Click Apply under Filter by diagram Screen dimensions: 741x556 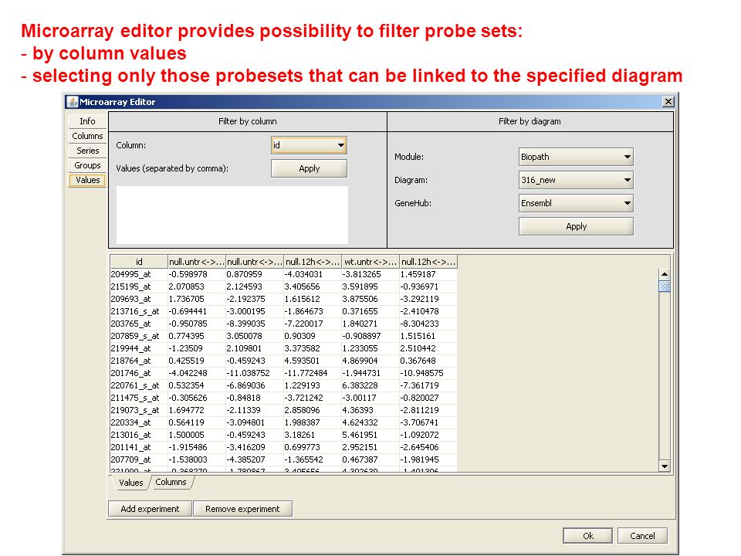576,226
